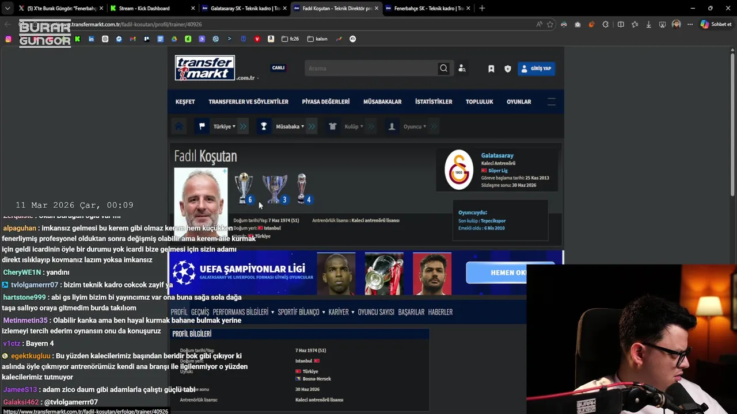Click the search magnifier icon
This screenshot has height=414, width=737.
443,68
